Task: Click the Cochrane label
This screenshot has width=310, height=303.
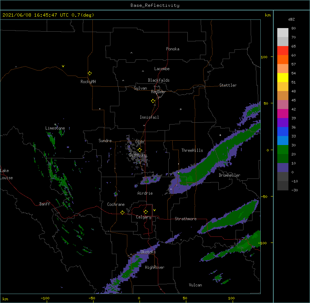Action: coord(116,204)
